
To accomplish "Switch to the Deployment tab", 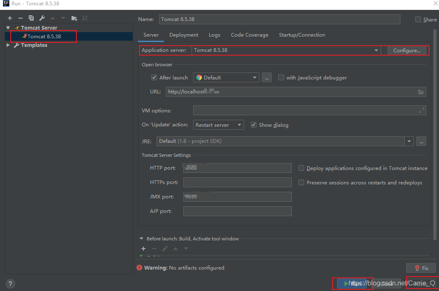I will [x=184, y=35].
